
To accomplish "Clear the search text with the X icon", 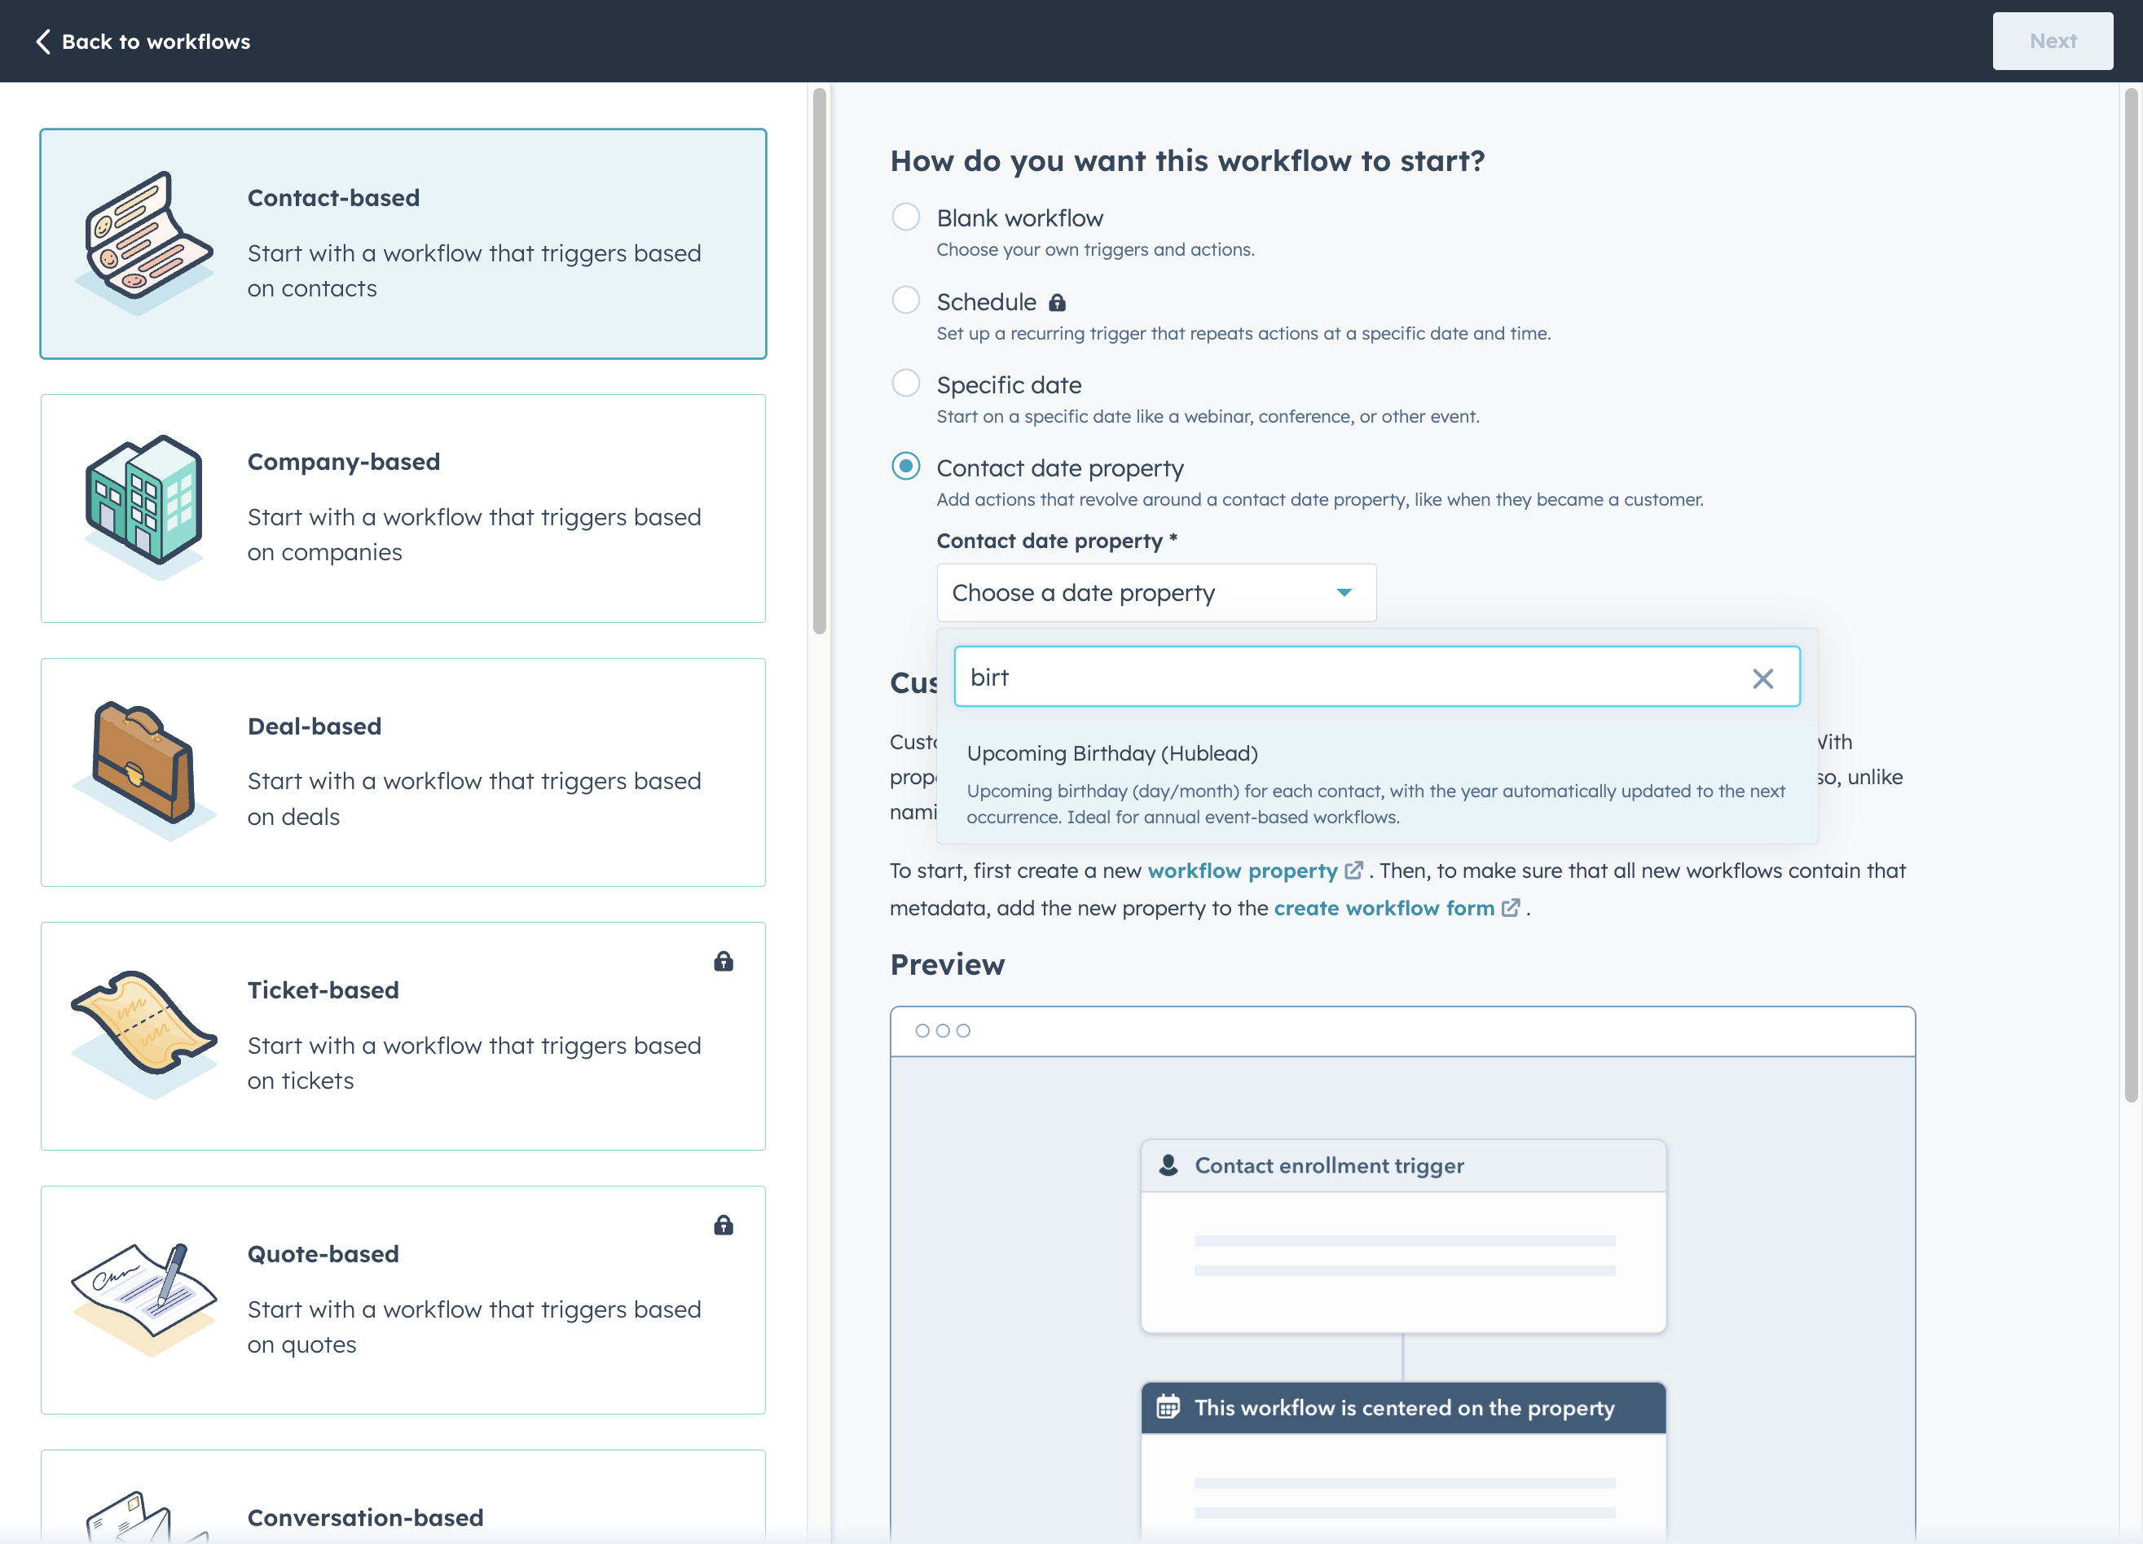I will (1762, 678).
